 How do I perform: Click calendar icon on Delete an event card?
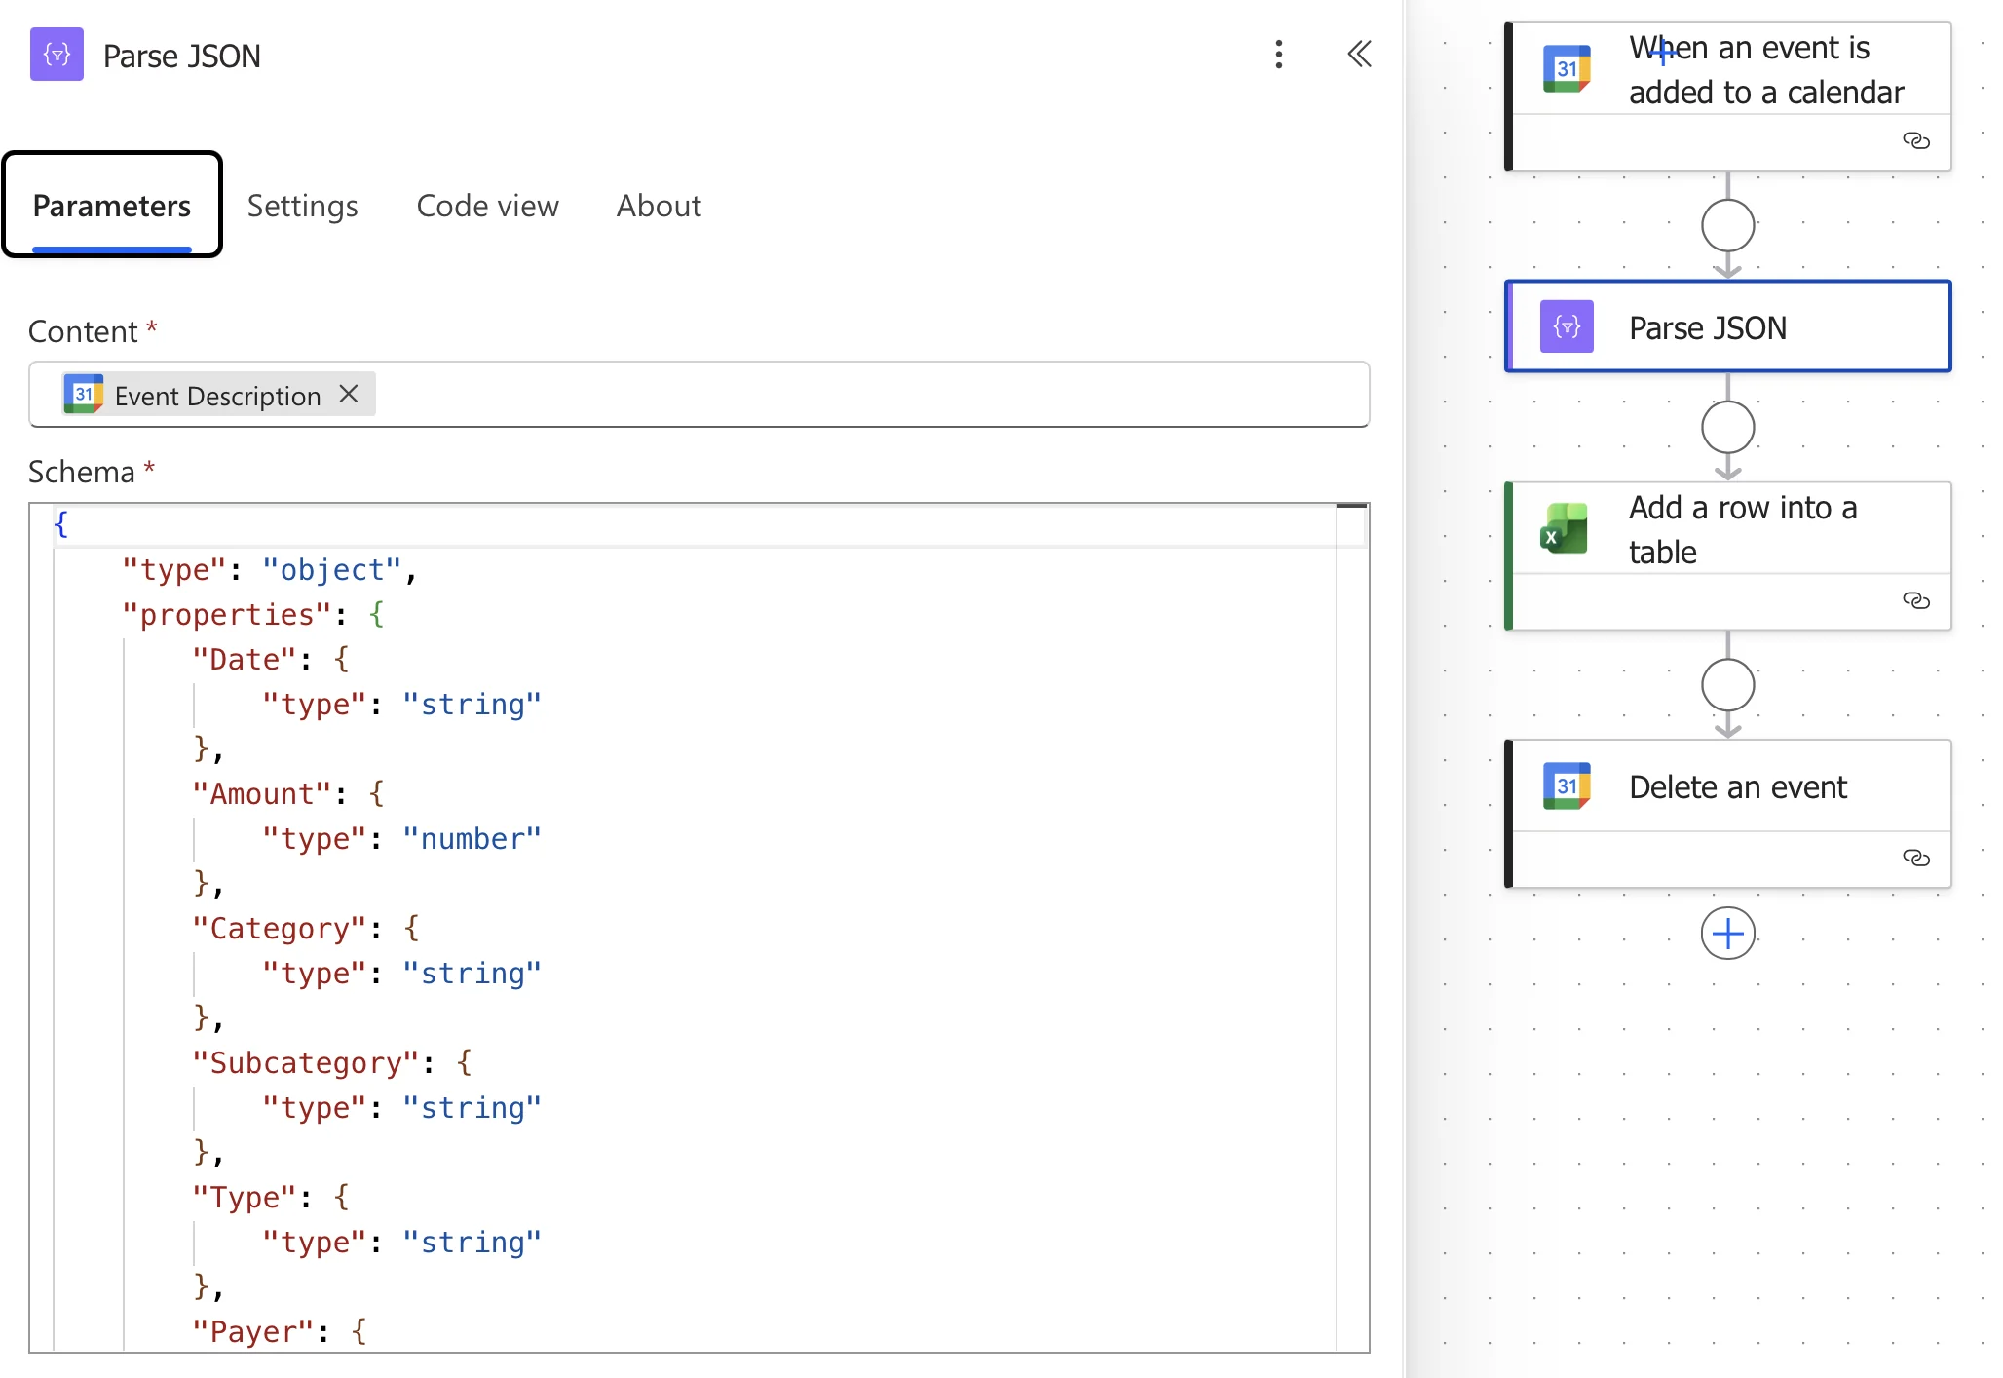1567,786
